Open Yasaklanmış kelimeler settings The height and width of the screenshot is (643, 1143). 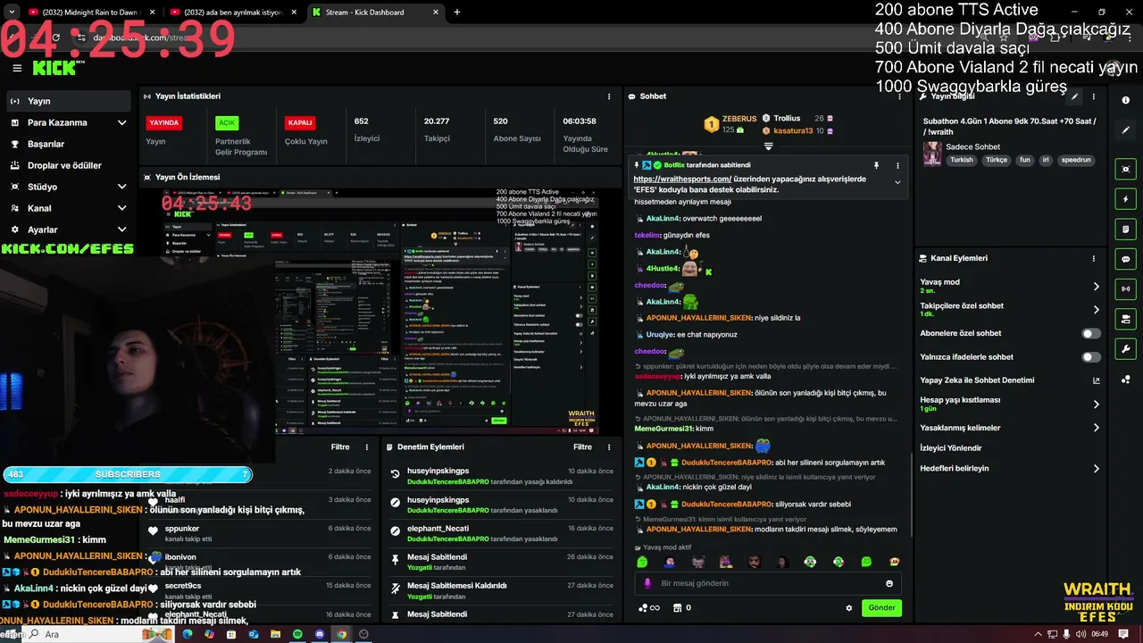click(x=1011, y=428)
